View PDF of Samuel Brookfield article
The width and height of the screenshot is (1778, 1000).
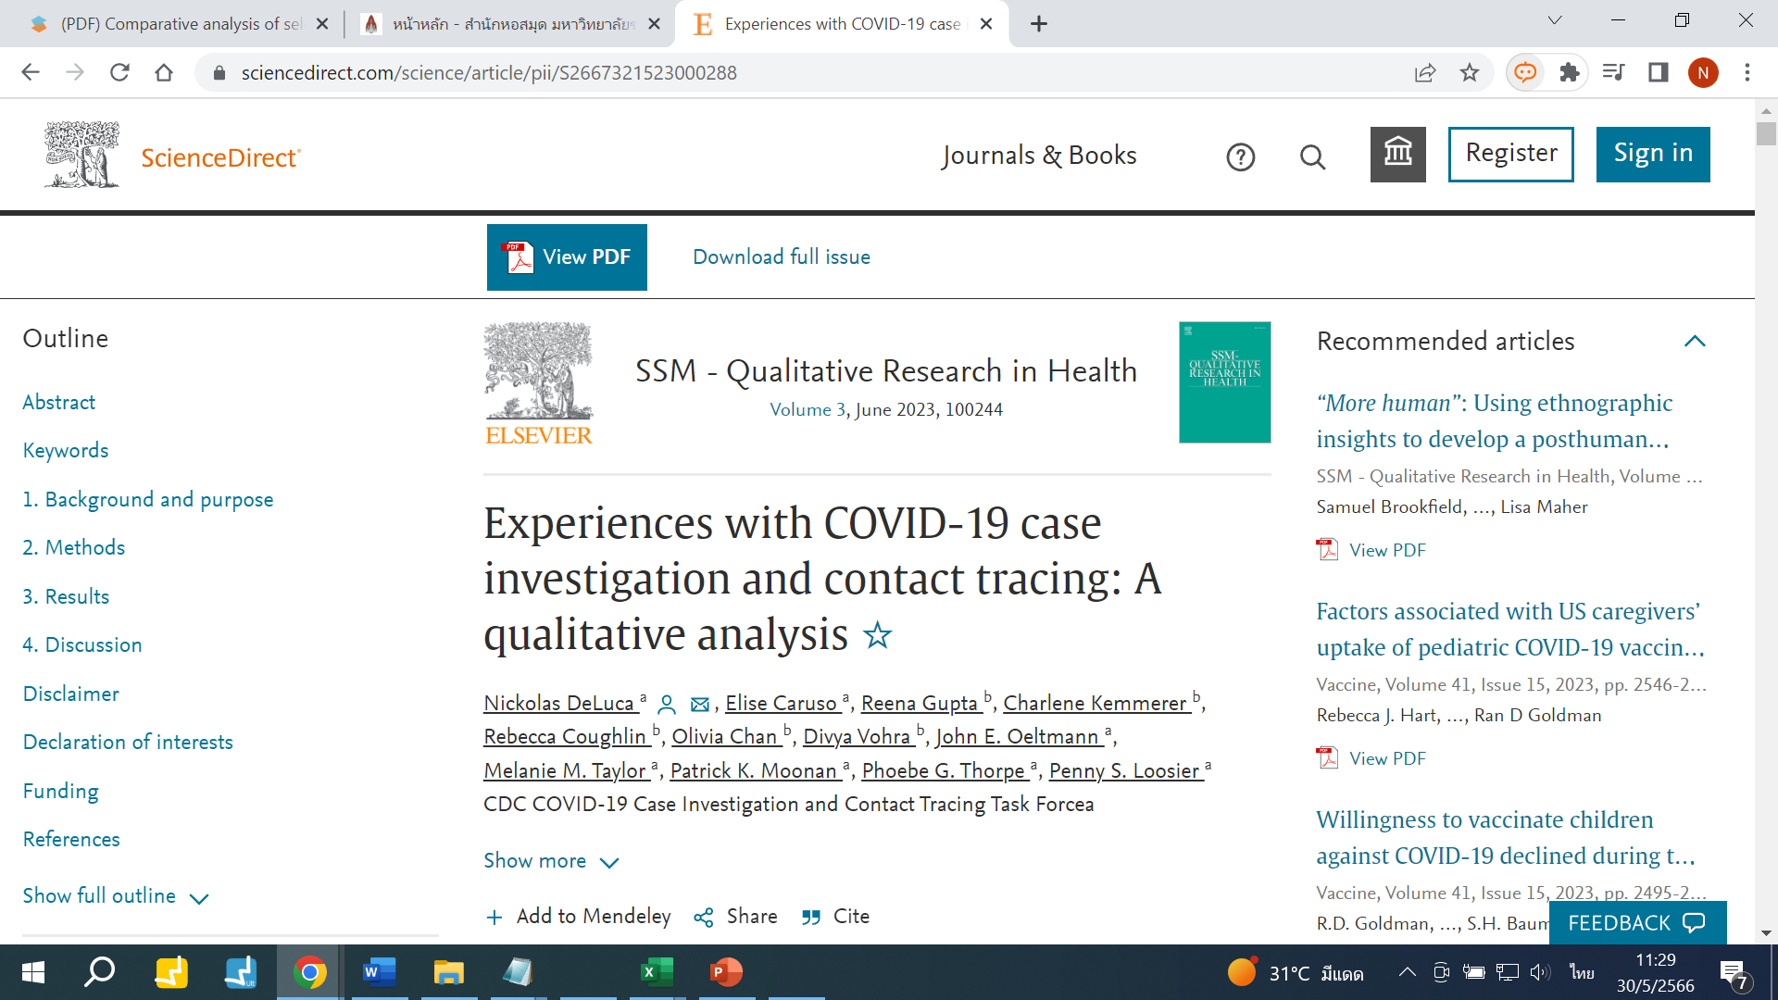coord(1371,550)
